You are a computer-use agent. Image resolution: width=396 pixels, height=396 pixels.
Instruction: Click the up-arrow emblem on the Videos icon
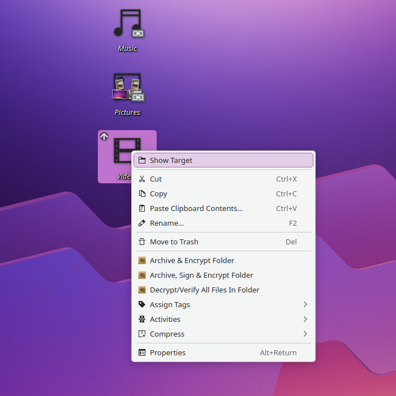pyautogui.click(x=104, y=136)
